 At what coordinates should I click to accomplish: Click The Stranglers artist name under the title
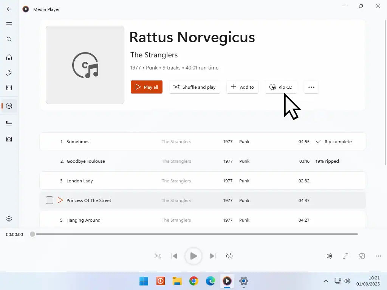click(154, 55)
